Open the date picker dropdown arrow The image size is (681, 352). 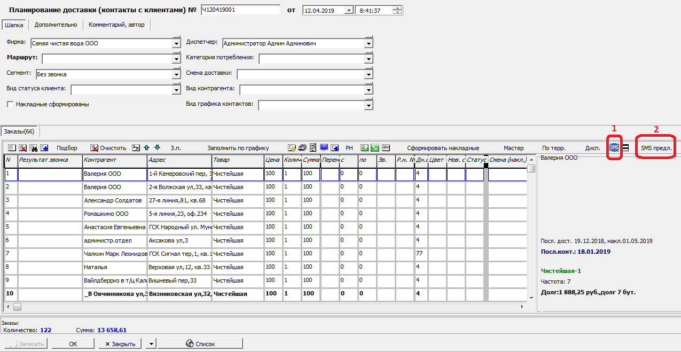348,10
